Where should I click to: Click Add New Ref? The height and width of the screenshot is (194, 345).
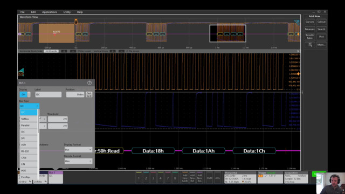pos(192,178)
